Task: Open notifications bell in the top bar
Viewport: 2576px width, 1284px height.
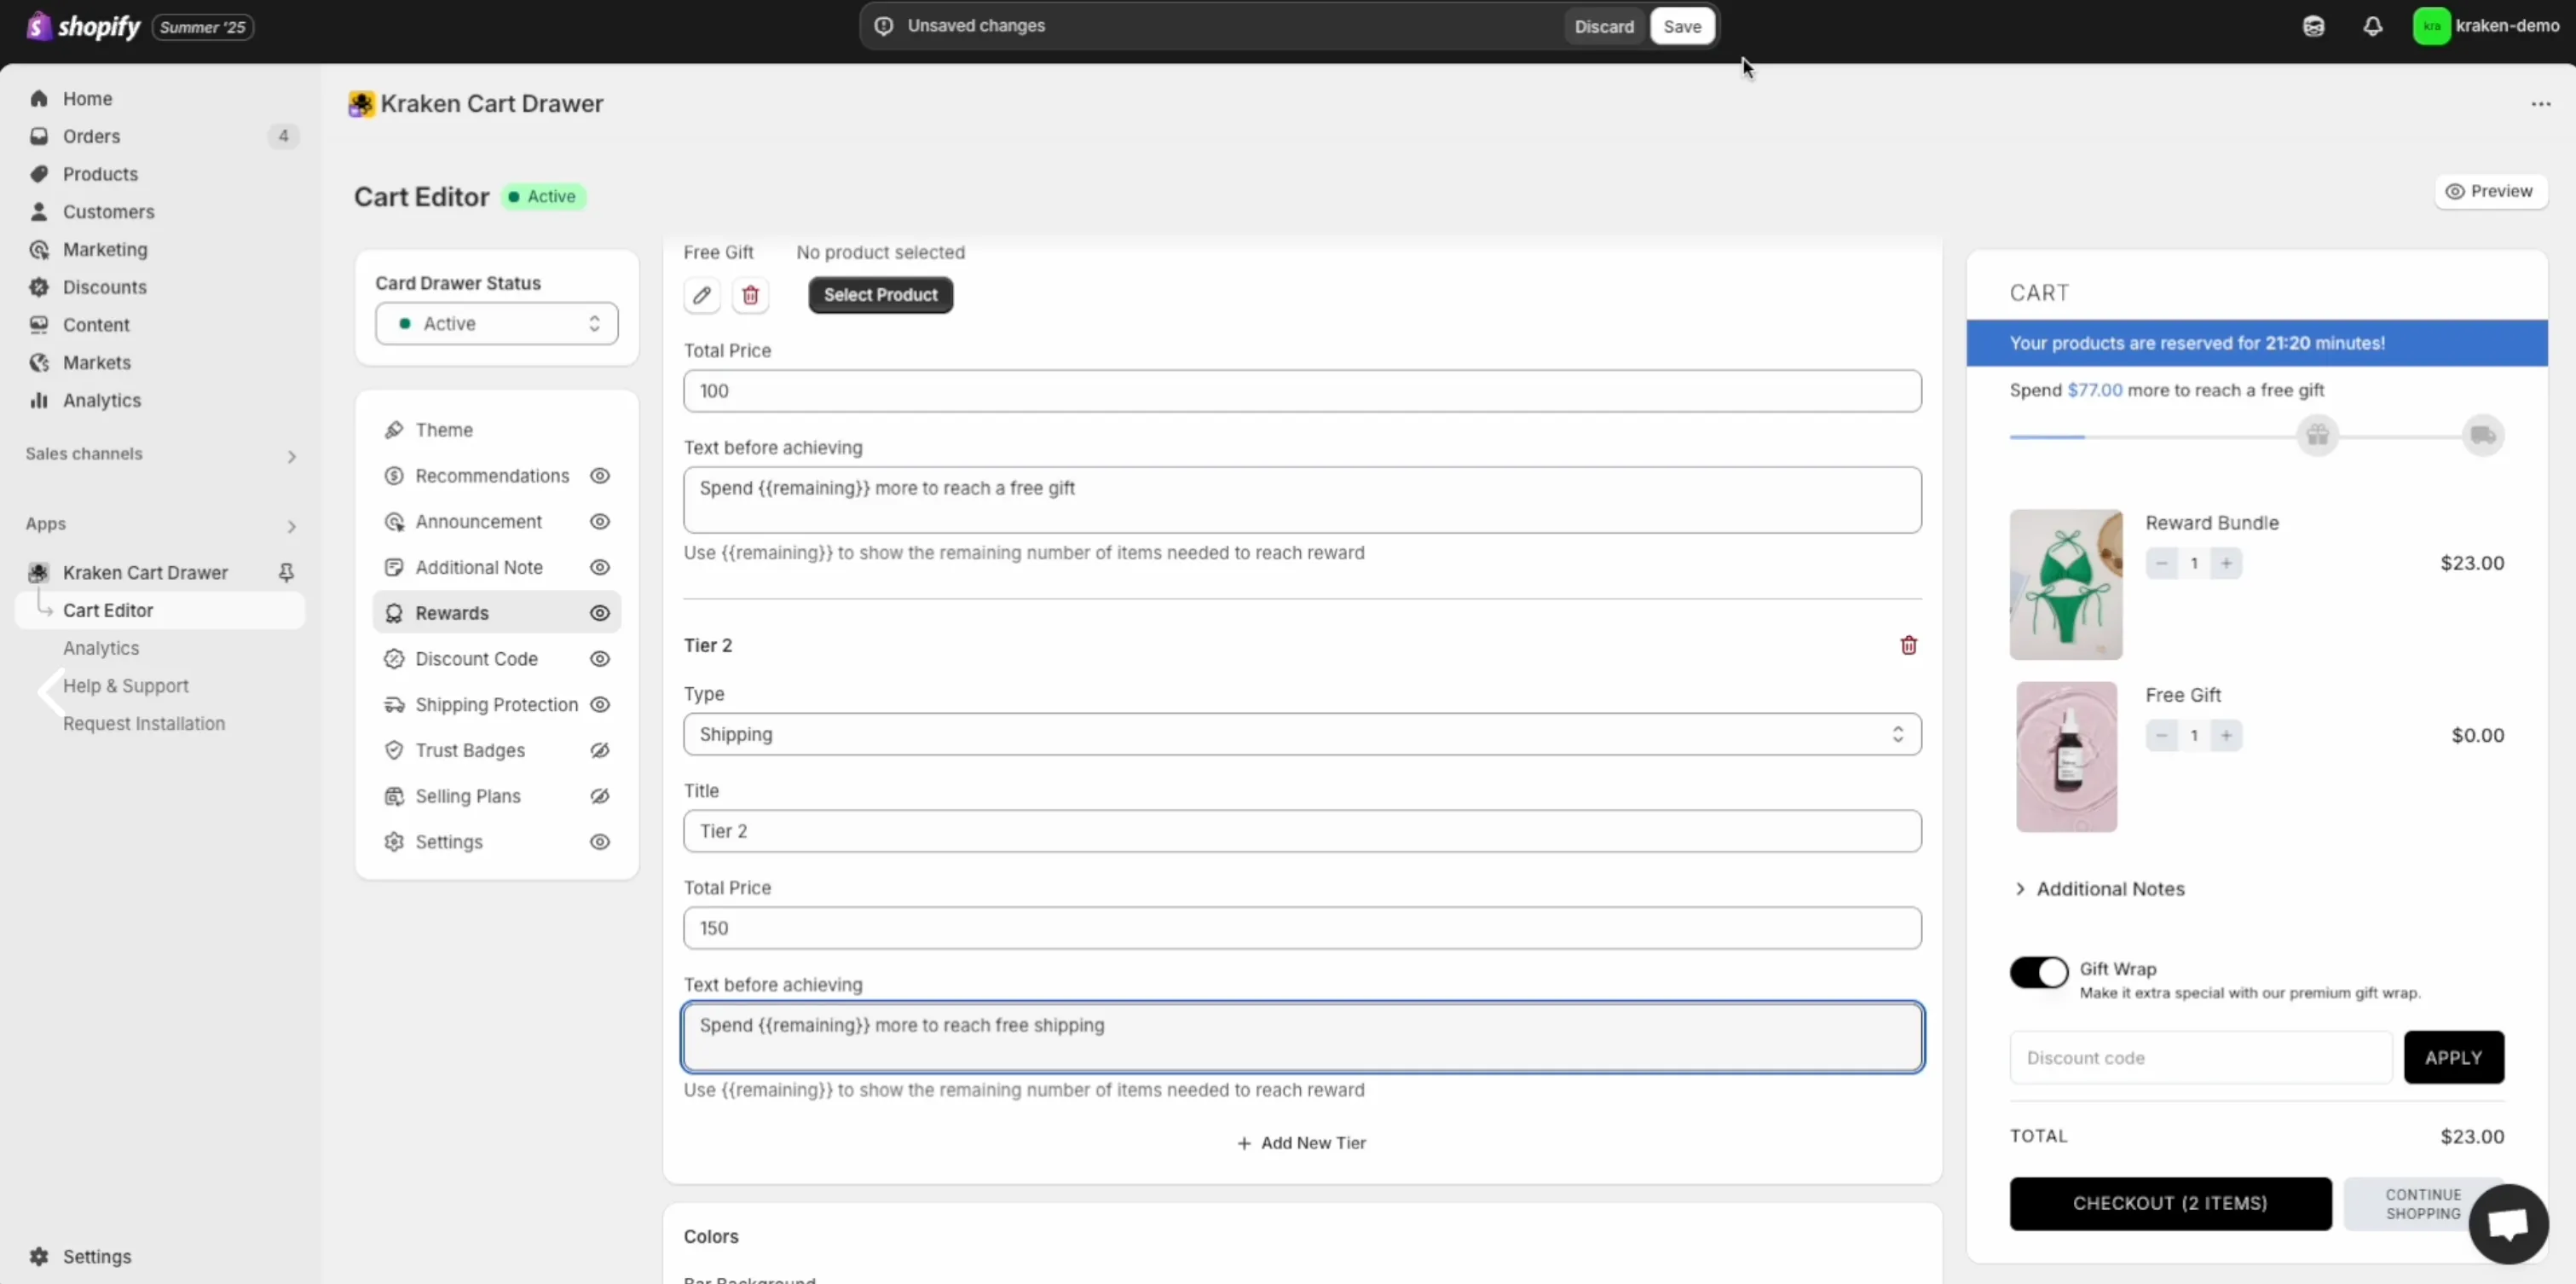Action: coord(2374,26)
